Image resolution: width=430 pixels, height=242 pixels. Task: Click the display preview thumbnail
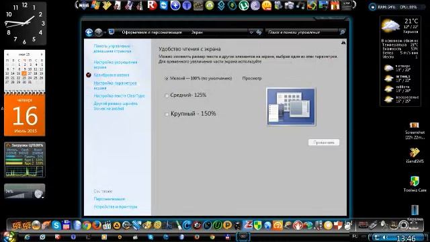point(291,107)
